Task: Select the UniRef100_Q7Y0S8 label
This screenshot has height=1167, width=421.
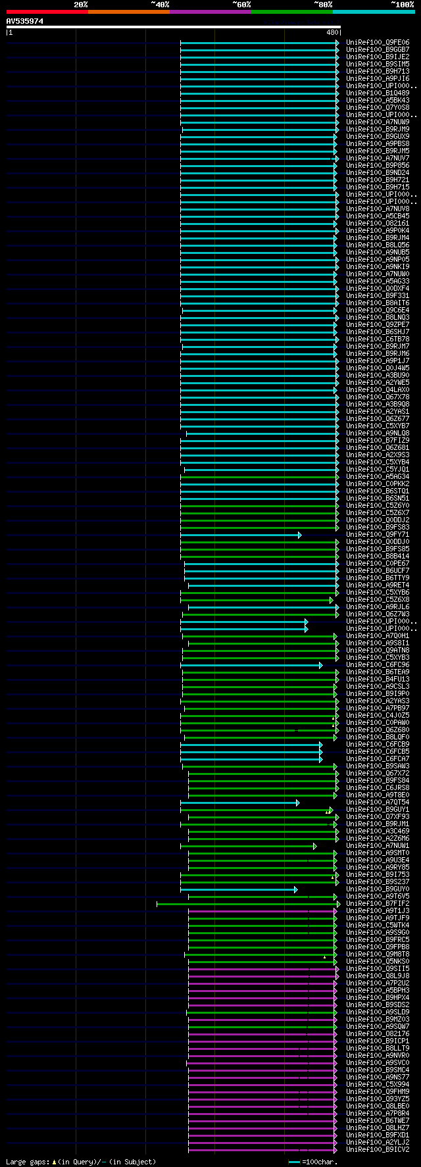Action: (378, 108)
